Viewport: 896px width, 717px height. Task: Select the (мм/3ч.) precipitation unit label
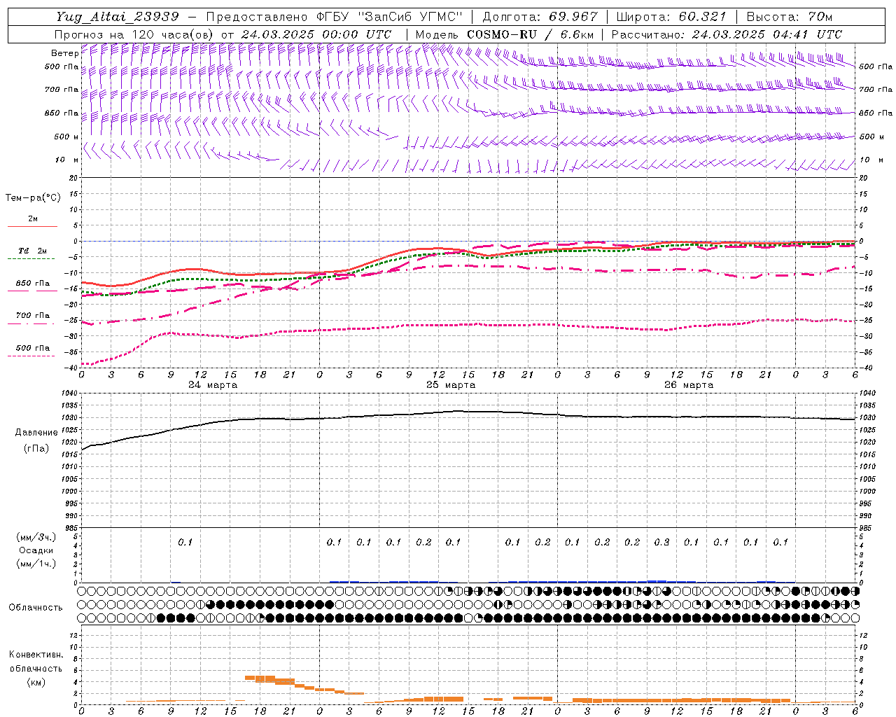click(x=36, y=537)
